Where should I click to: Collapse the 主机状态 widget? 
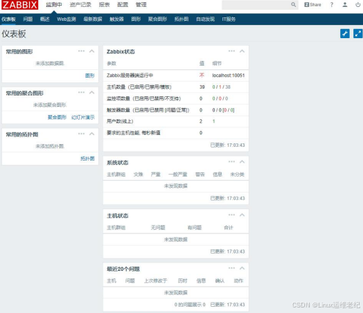pos(242,215)
